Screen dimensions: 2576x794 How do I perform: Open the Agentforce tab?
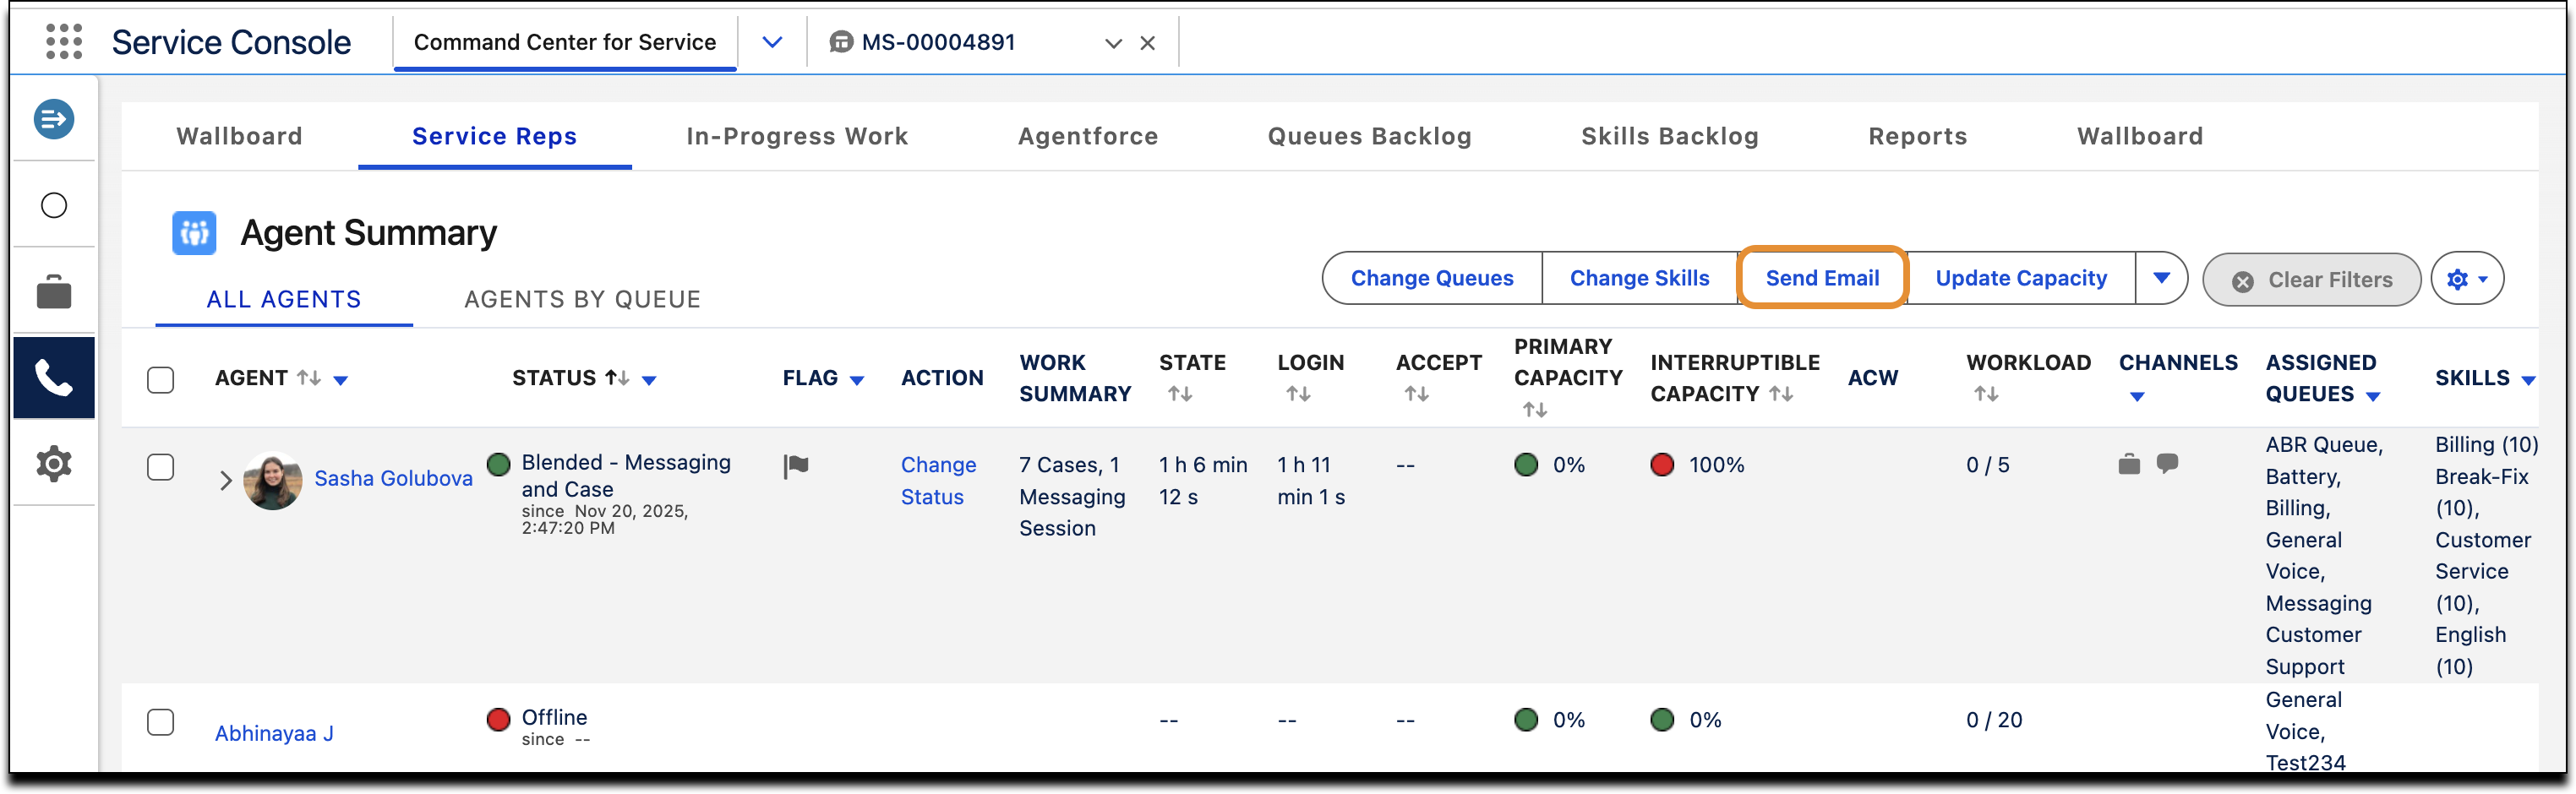point(1088,136)
